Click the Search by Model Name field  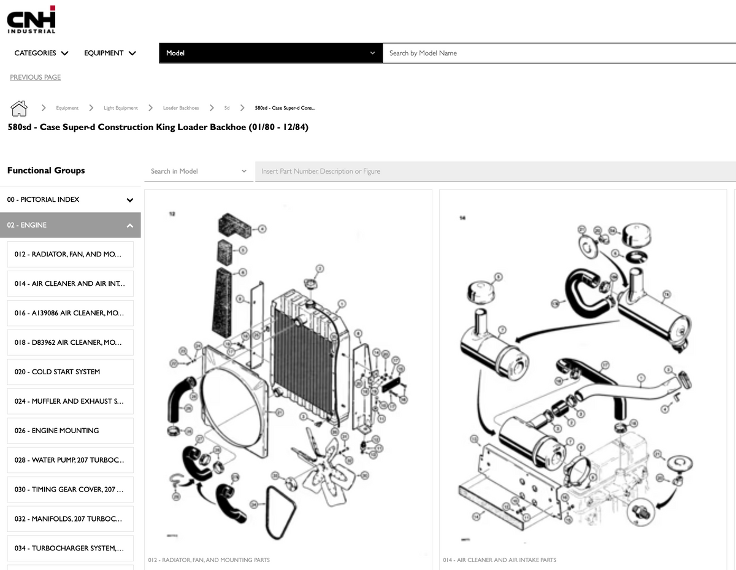tap(559, 53)
